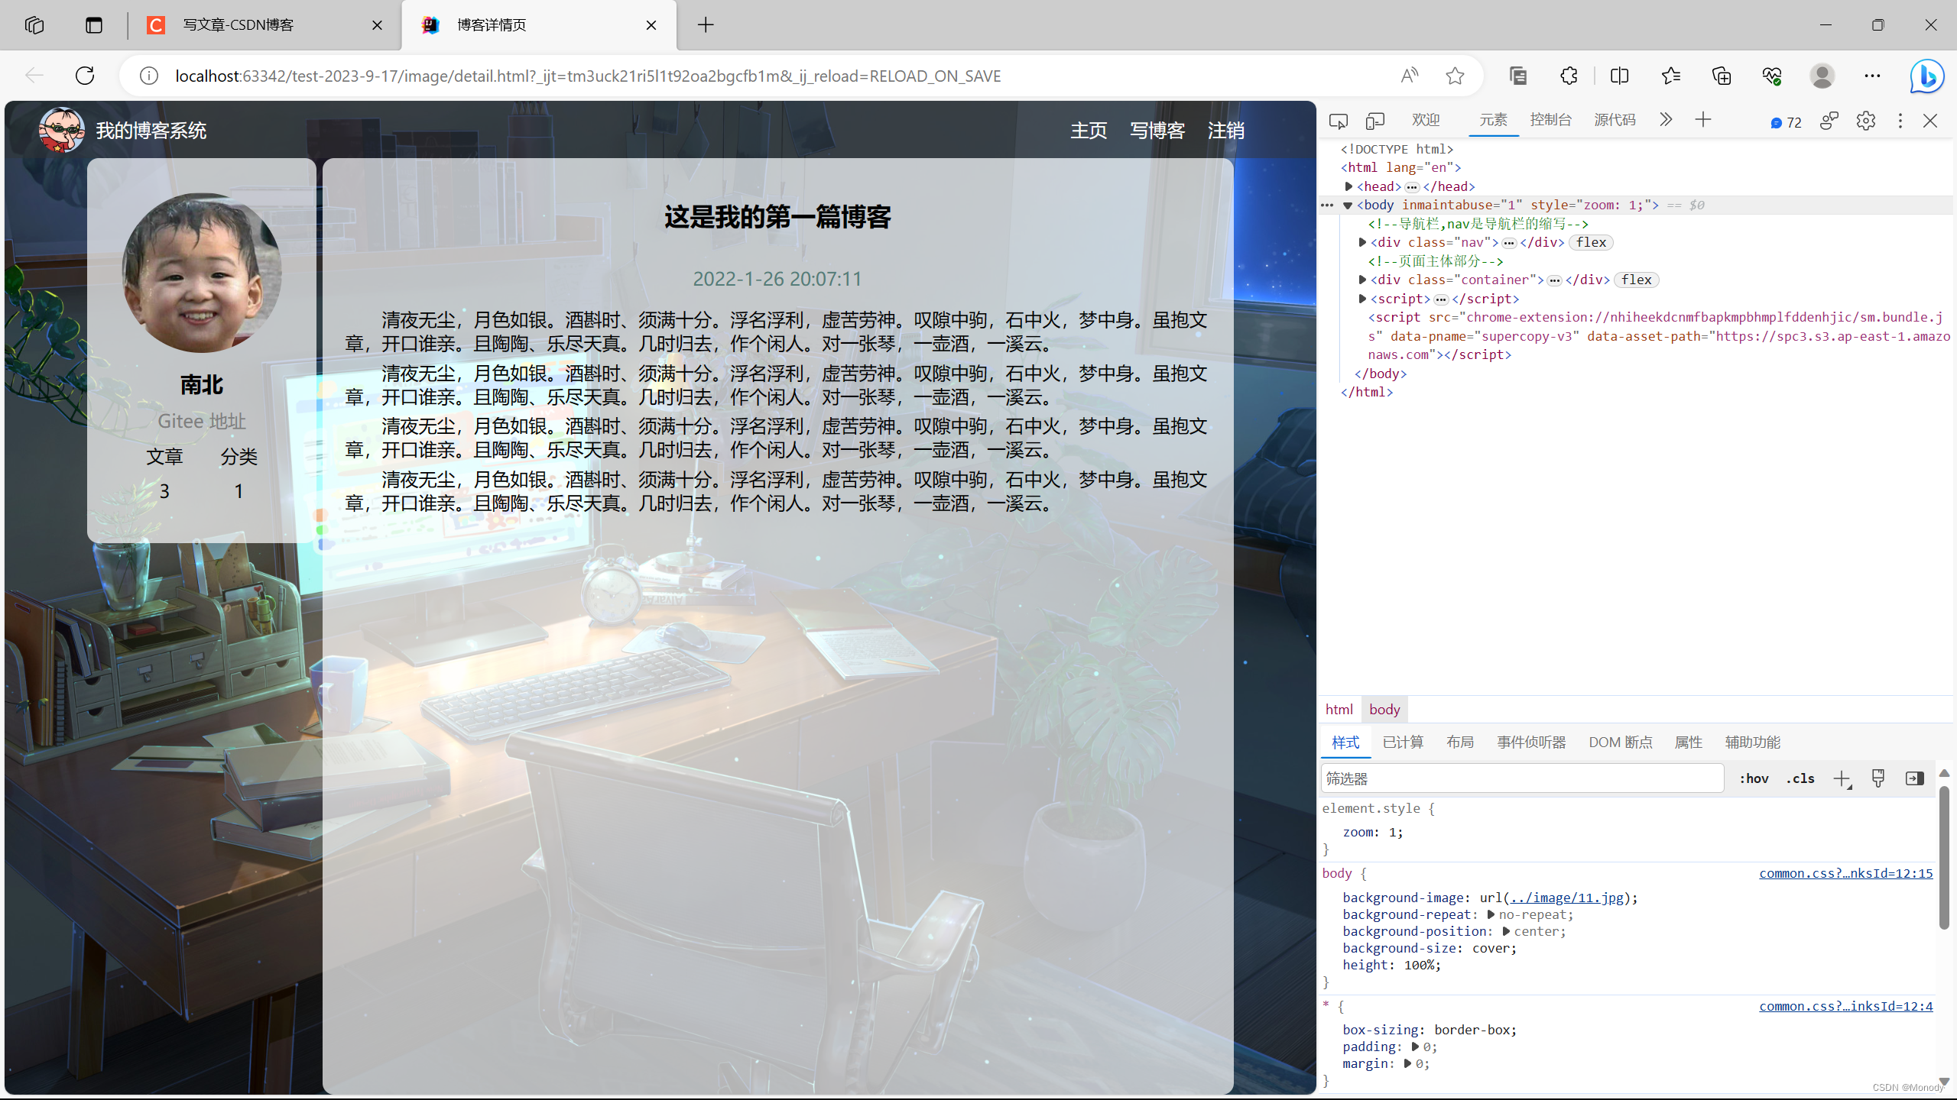Toggle the .cls class editor
The image size is (1957, 1100).
click(1800, 778)
